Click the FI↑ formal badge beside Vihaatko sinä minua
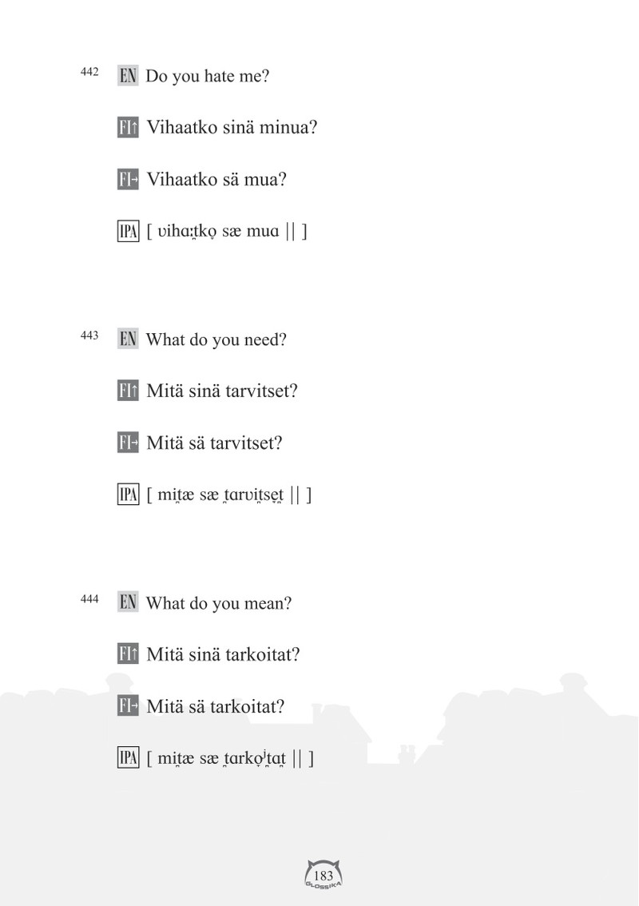The image size is (639, 906). click(128, 127)
